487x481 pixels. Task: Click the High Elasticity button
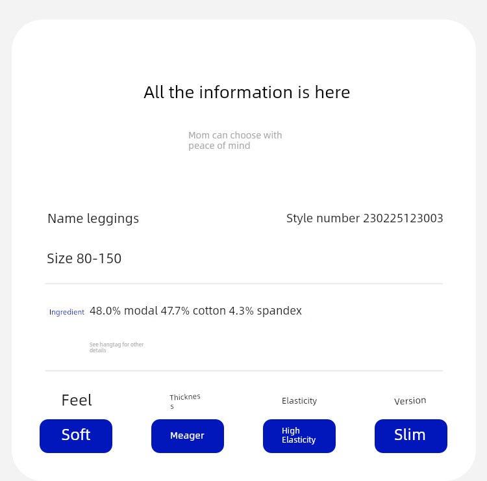299,436
